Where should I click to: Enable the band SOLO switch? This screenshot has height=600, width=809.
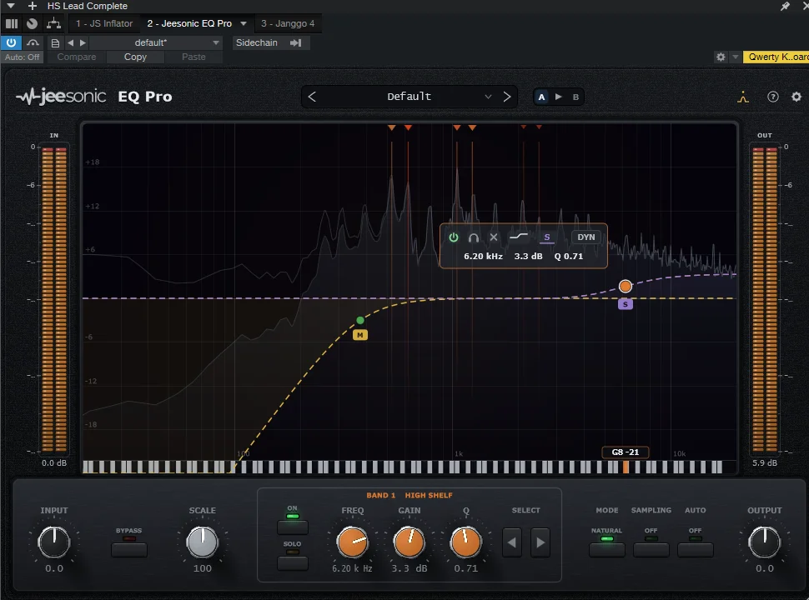pyautogui.click(x=293, y=562)
